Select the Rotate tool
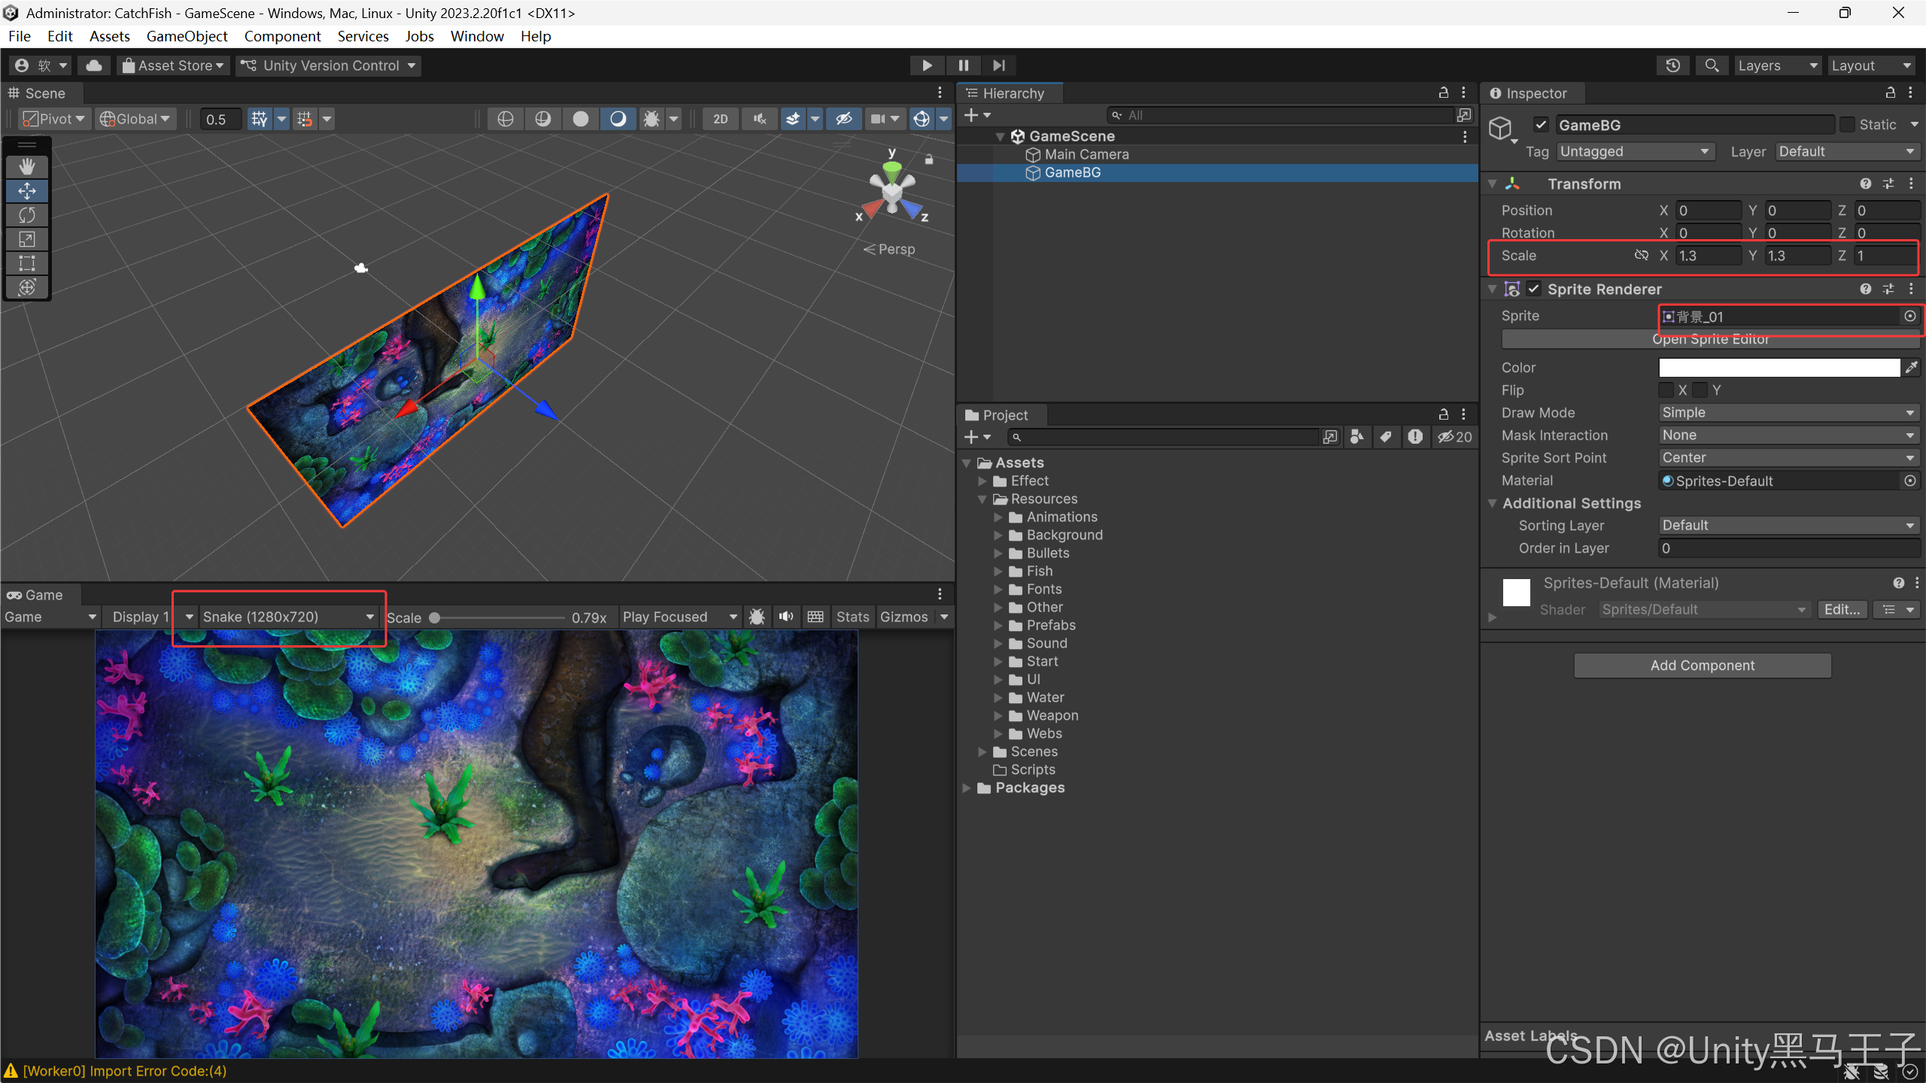The height and width of the screenshot is (1083, 1926). (27, 215)
